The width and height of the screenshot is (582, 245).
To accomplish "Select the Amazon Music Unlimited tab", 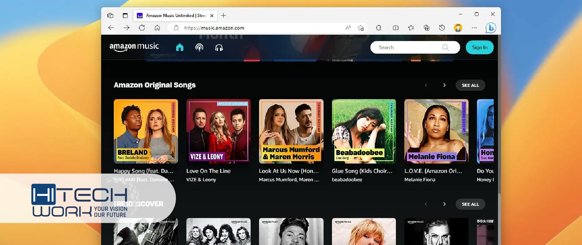I will pyautogui.click(x=176, y=16).
